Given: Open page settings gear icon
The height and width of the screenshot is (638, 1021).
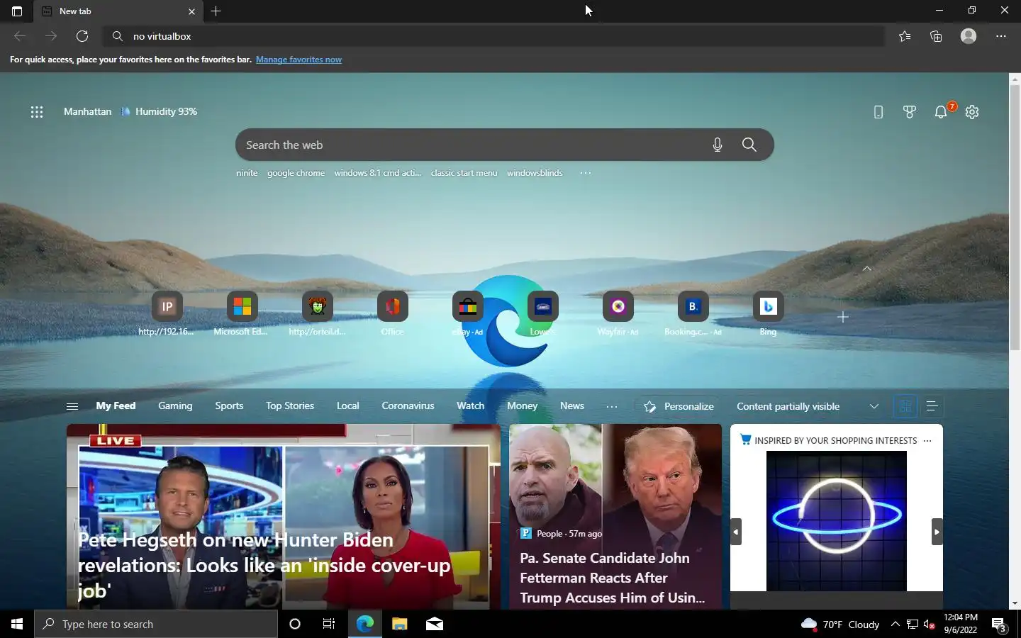Looking at the screenshot, I should (972, 112).
